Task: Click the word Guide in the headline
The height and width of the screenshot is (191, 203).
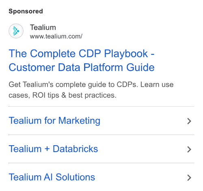Action: click(x=140, y=67)
